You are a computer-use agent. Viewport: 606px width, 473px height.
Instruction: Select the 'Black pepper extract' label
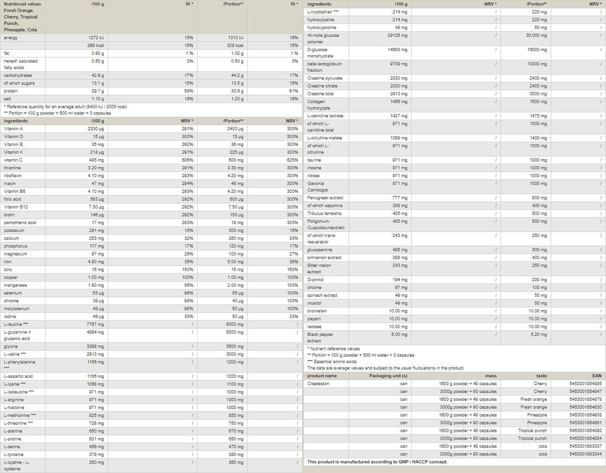[320, 338]
